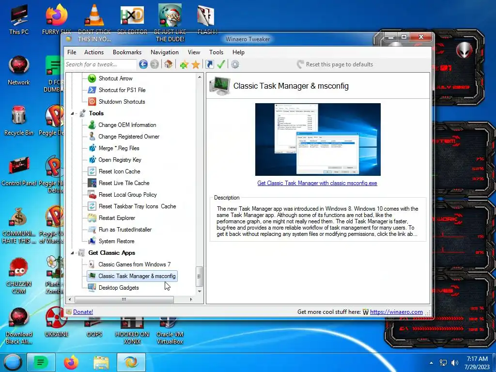Select Open Registry Key item
The image size is (496, 372).
tap(120, 160)
